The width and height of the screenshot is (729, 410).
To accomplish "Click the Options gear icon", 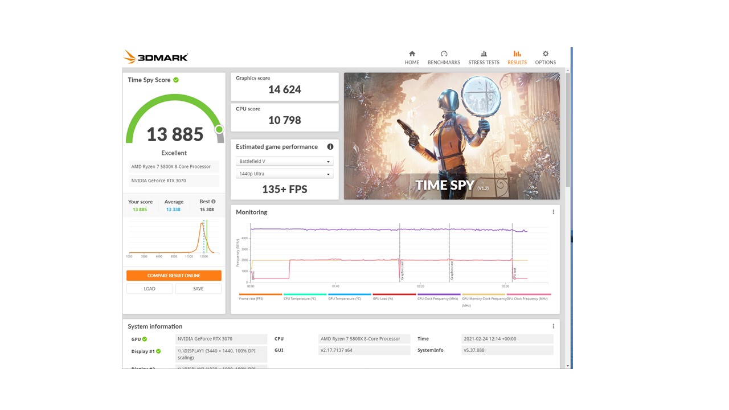I will tap(545, 54).
